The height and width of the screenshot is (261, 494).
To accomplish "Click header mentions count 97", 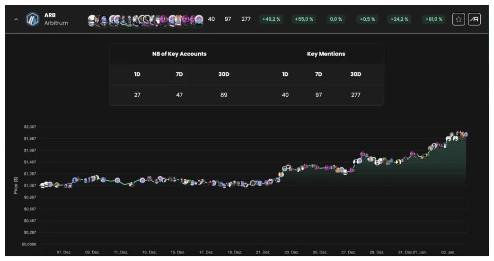I will [x=228, y=19].
